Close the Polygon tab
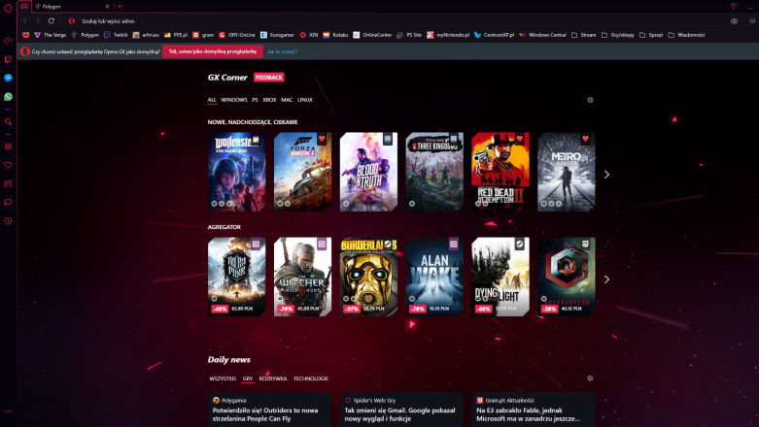Image resolution: width=759 pixels, height=427 pixels. click(x=108, y=6)
